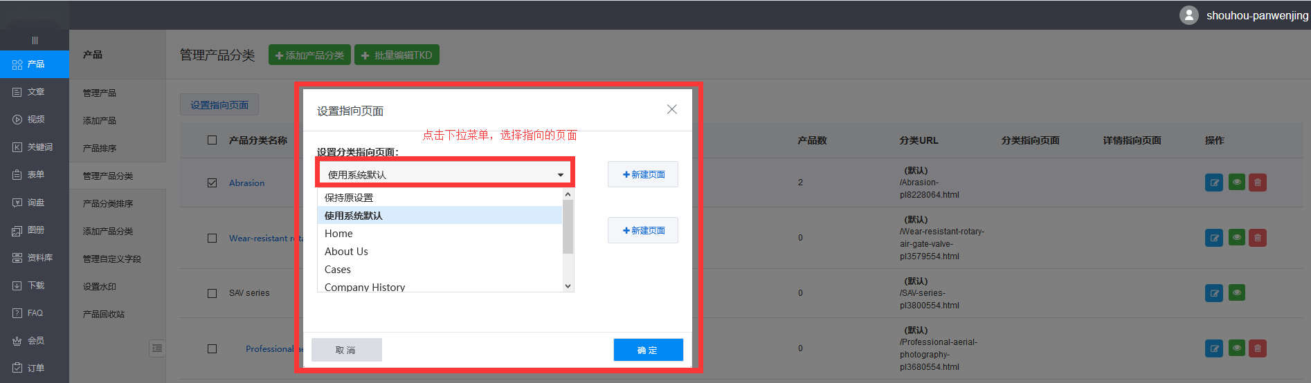Click the green eye preview icon for Abrasion
This screenshot has height=383, width=1311.
point(1236,183)
